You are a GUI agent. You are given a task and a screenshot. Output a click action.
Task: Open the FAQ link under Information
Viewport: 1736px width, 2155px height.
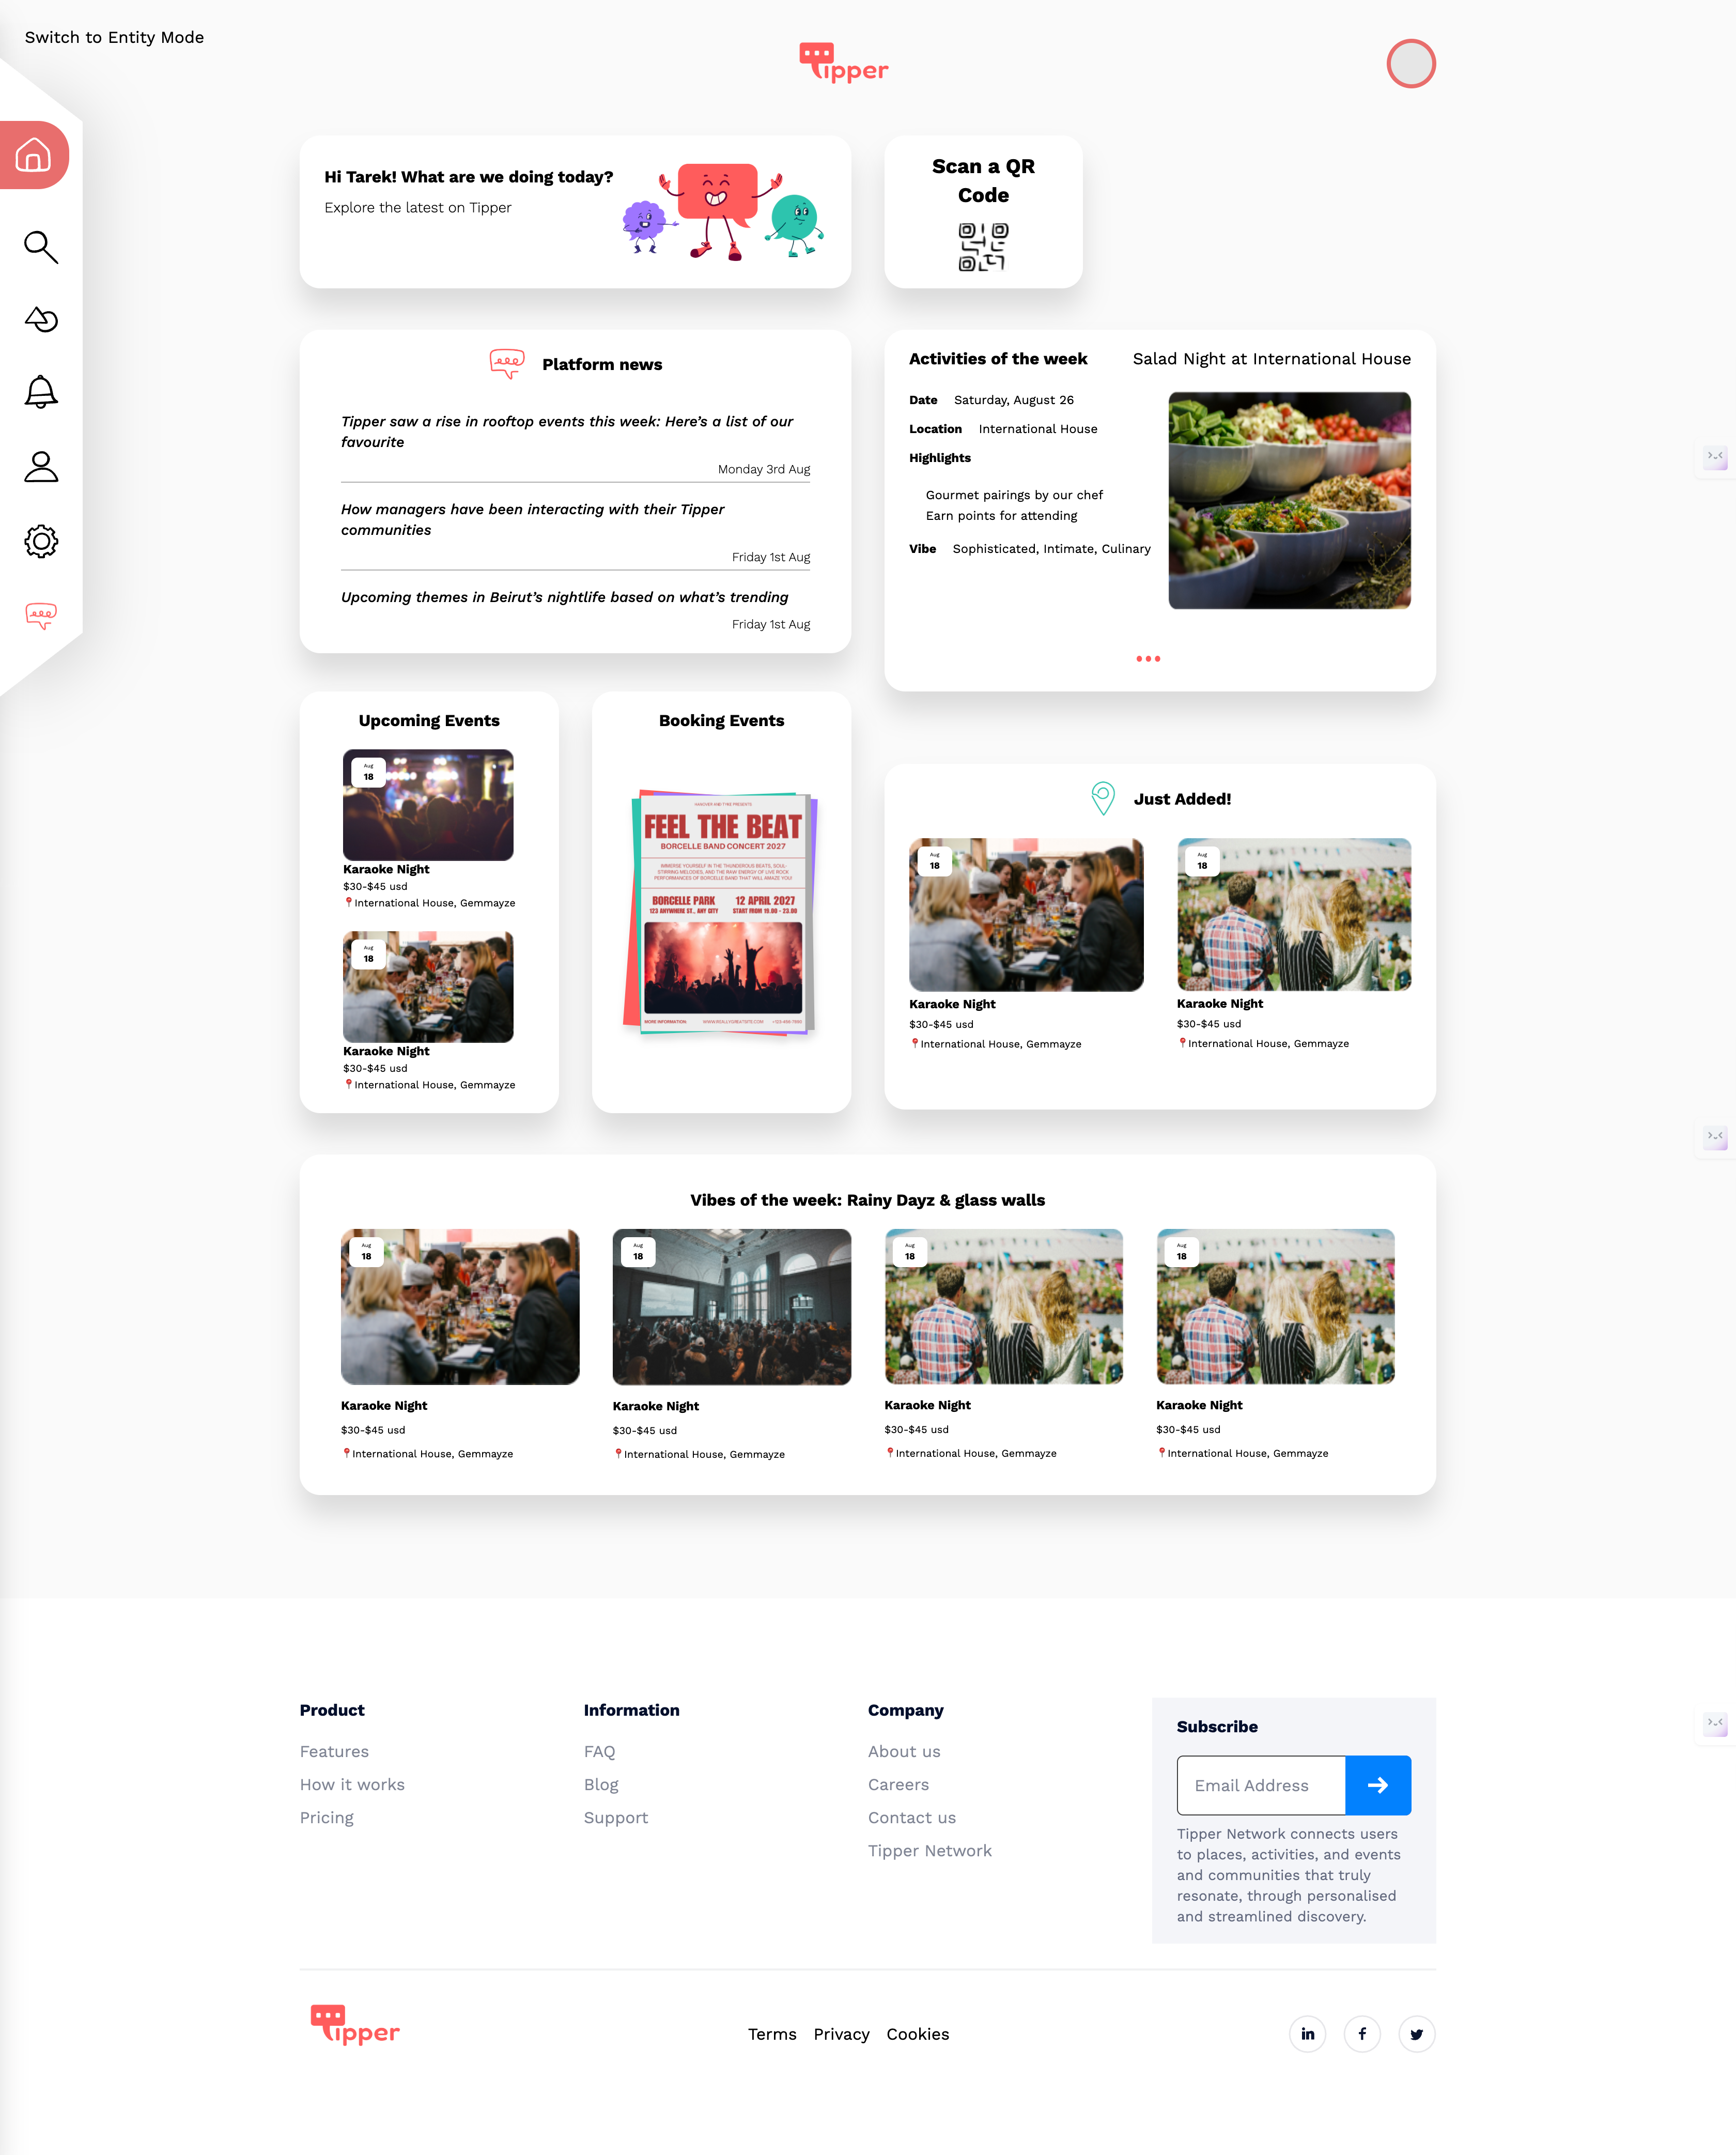[x=599, y=1751]
